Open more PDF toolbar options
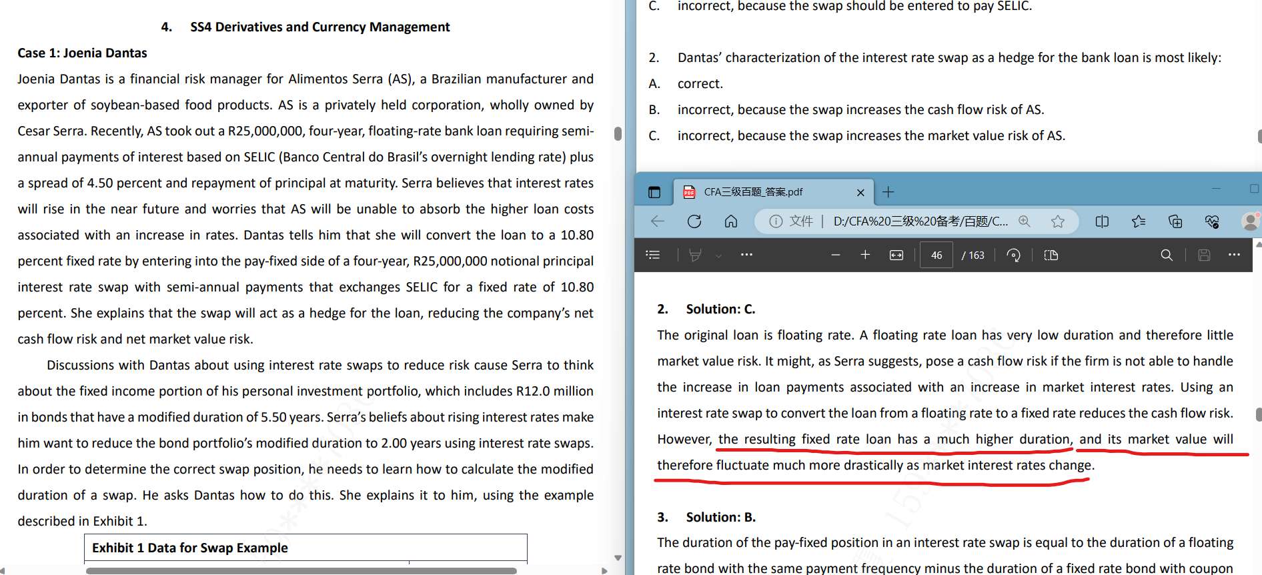Screen dimensions: 1262x575 coord(1234,255)
